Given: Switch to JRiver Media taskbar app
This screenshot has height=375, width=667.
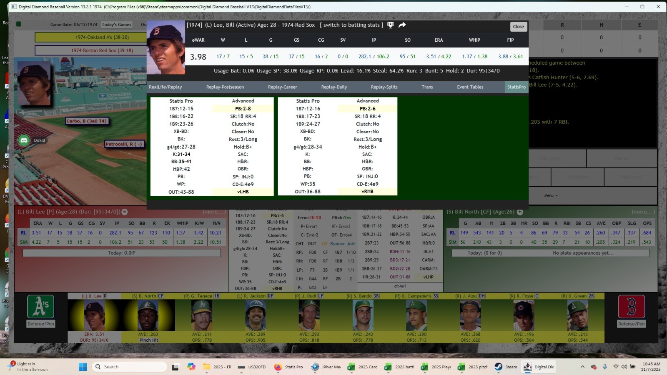Looking at the screenshot, I should click(326, 367).
